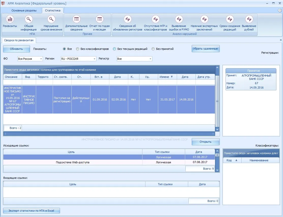283x217 pixels.
Task: Click horizontal scrollbar of main table
Action: [109, 134]
